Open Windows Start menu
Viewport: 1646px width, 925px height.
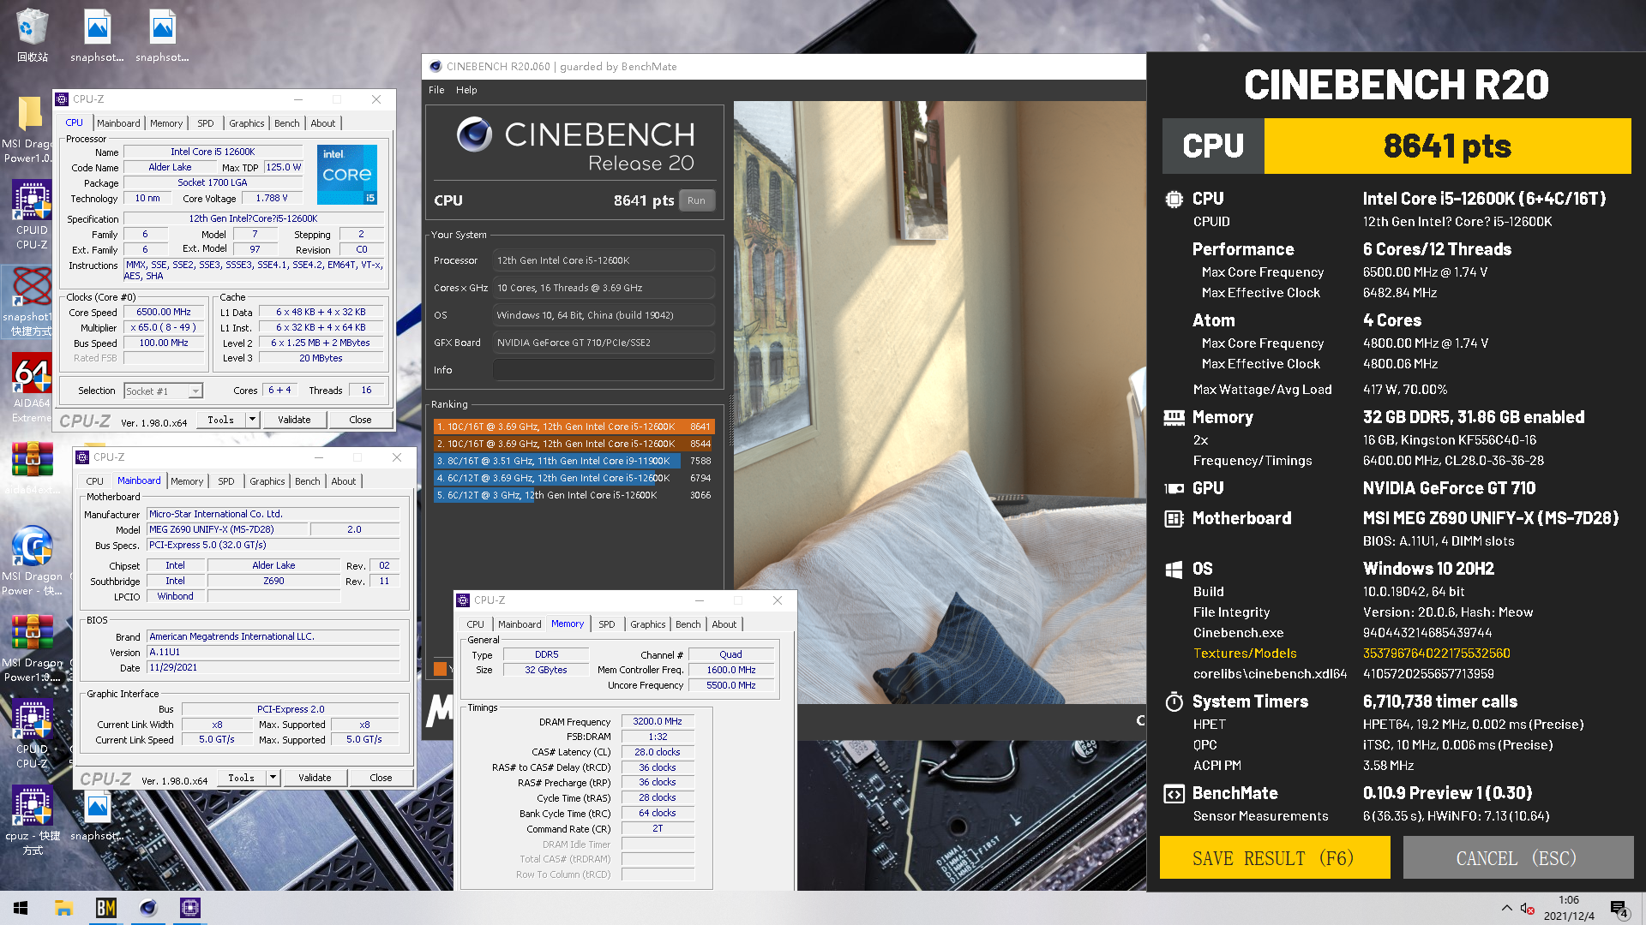click(21, 908)
